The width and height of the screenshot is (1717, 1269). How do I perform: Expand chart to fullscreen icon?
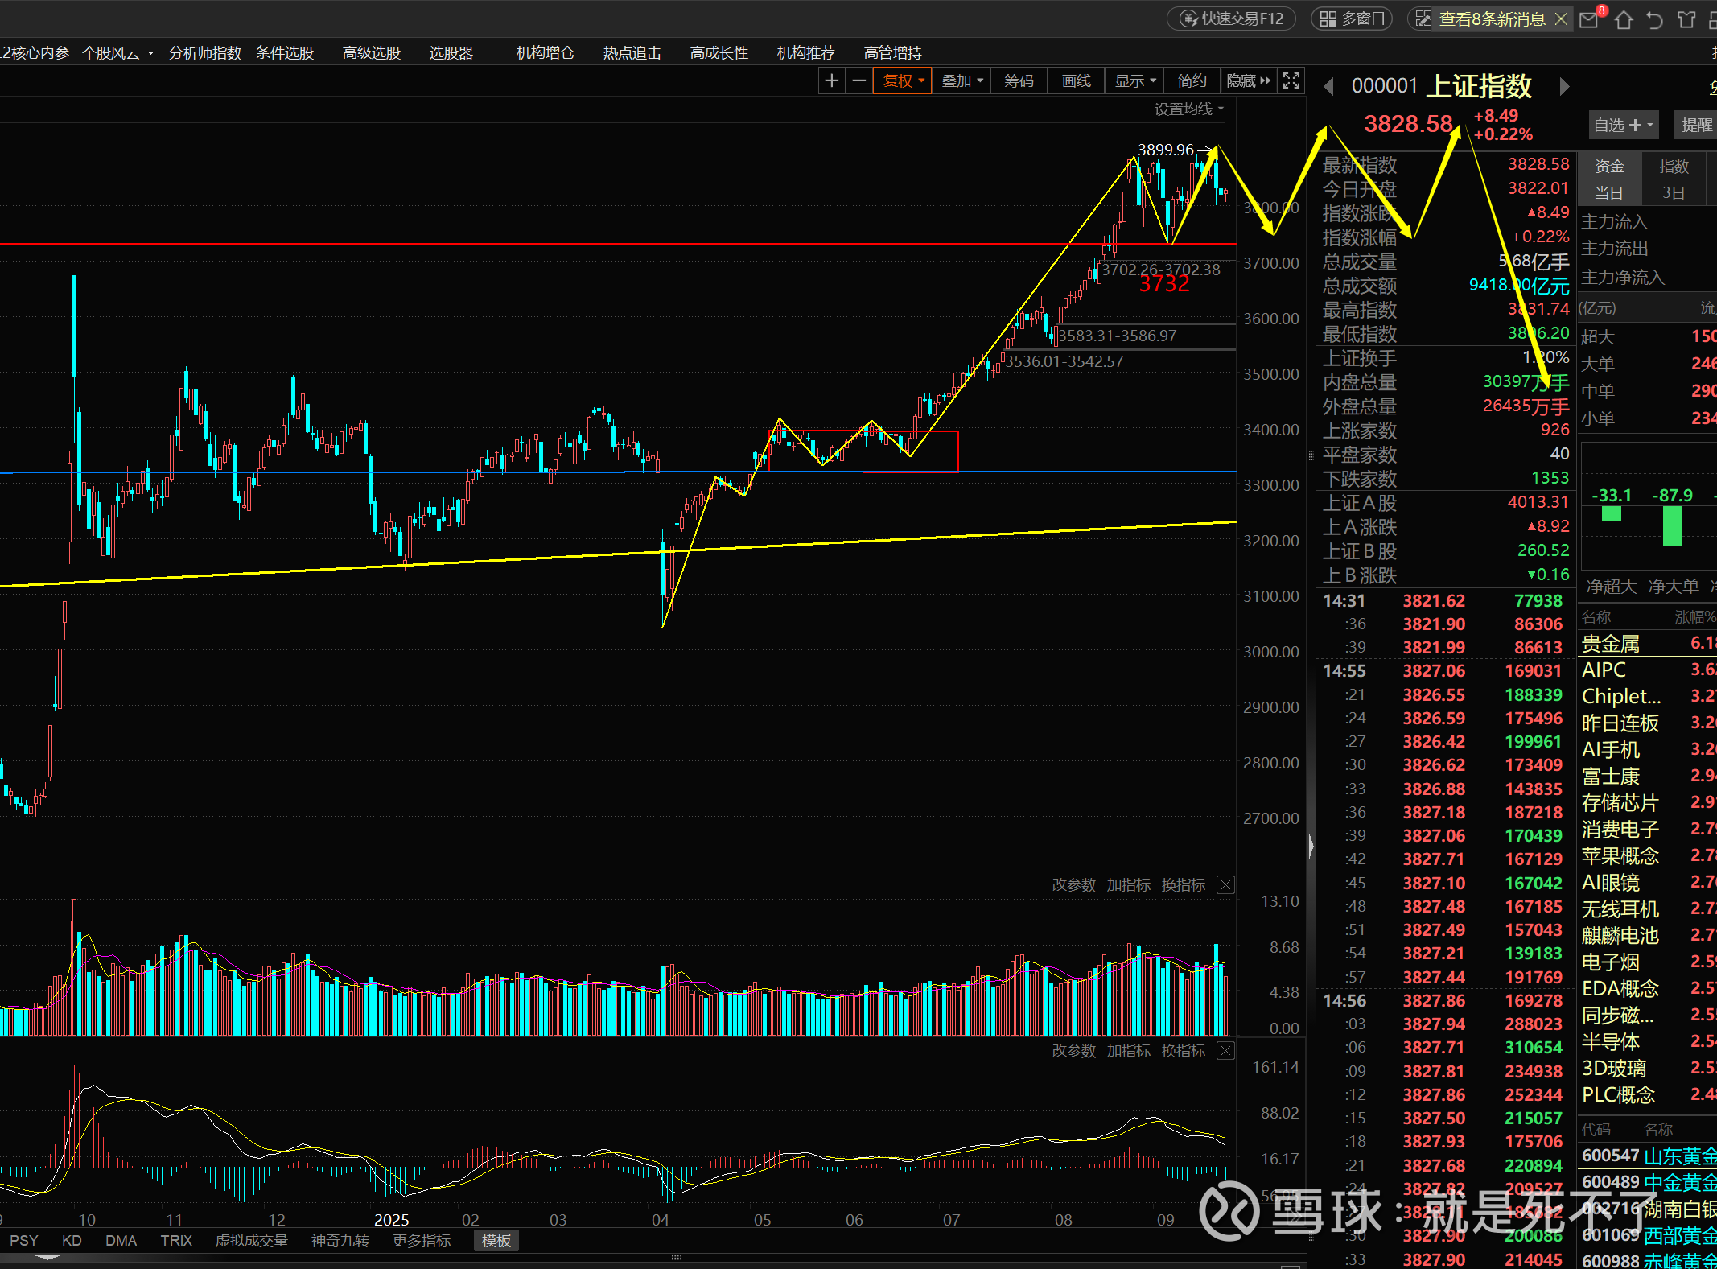click(1291, 80)
